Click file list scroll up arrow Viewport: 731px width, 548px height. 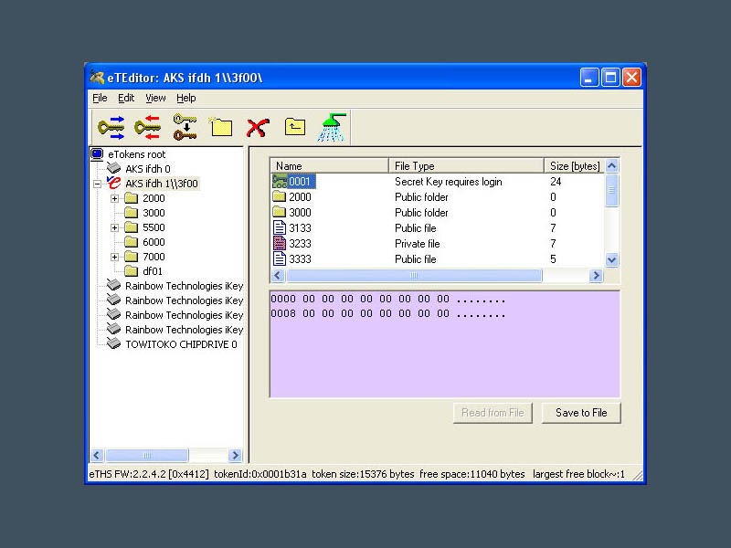(x=611, y=165)
